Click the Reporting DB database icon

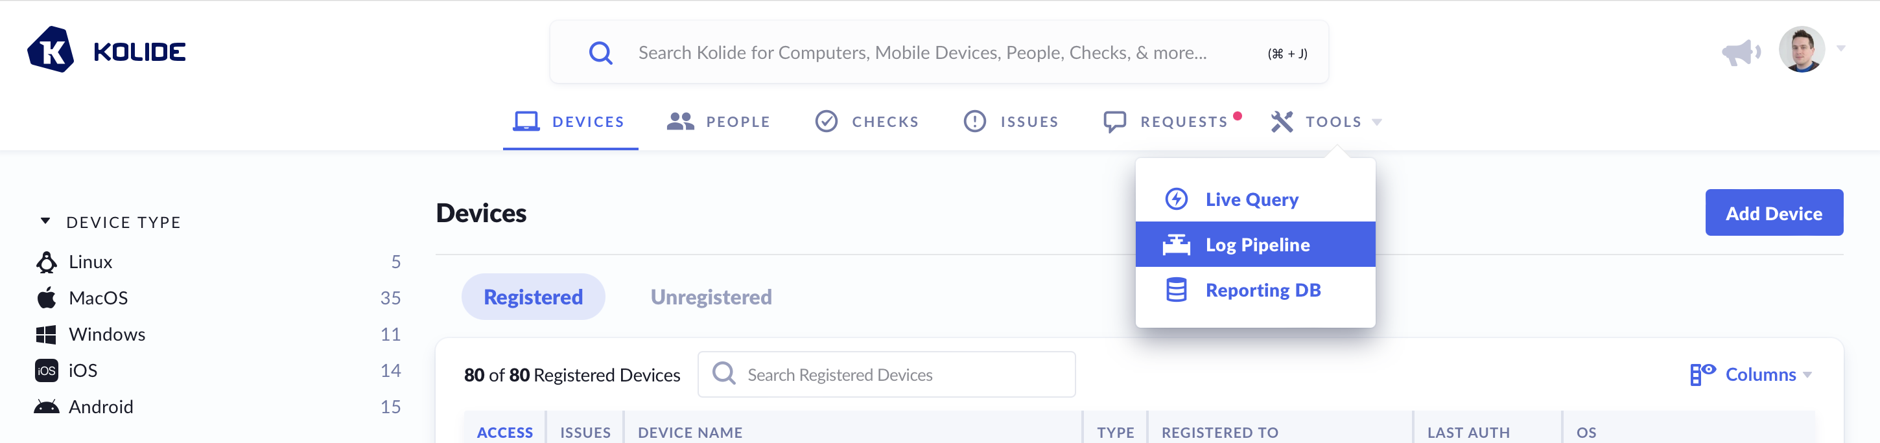[1176, 290]
